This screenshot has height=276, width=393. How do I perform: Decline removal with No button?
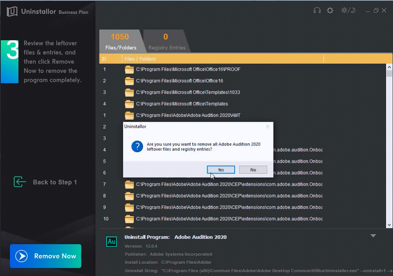click(253, 170)
